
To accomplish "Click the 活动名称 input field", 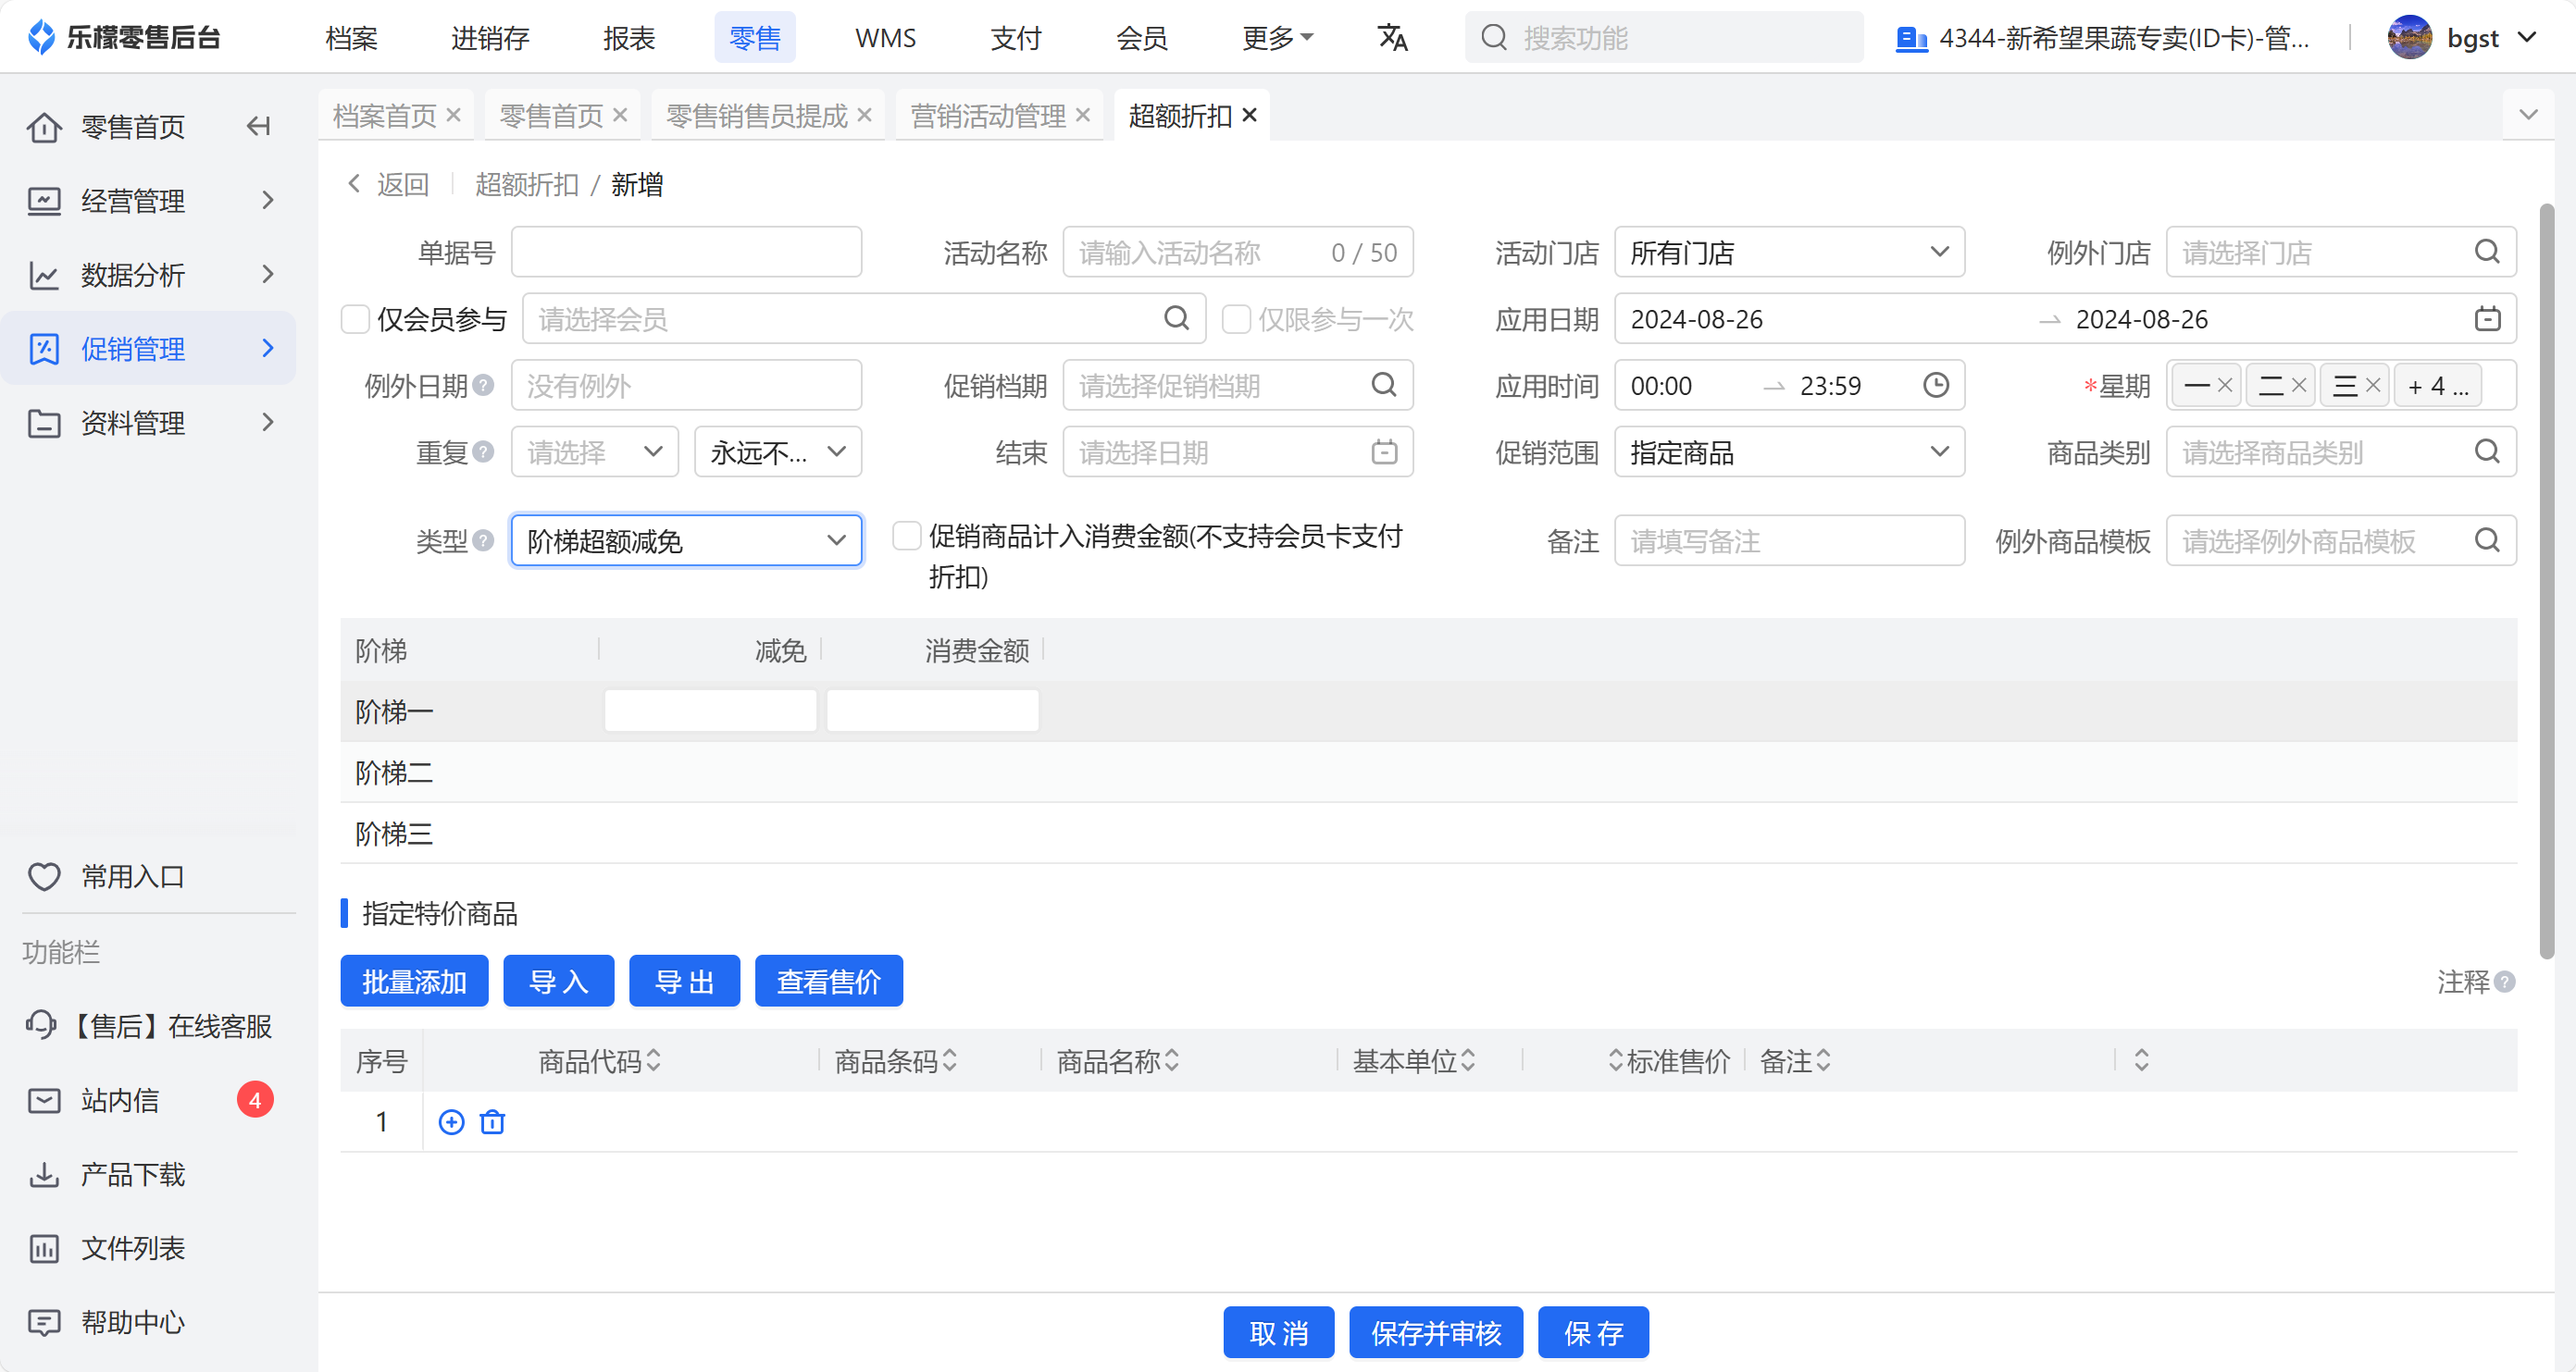I will point(1237,252).
